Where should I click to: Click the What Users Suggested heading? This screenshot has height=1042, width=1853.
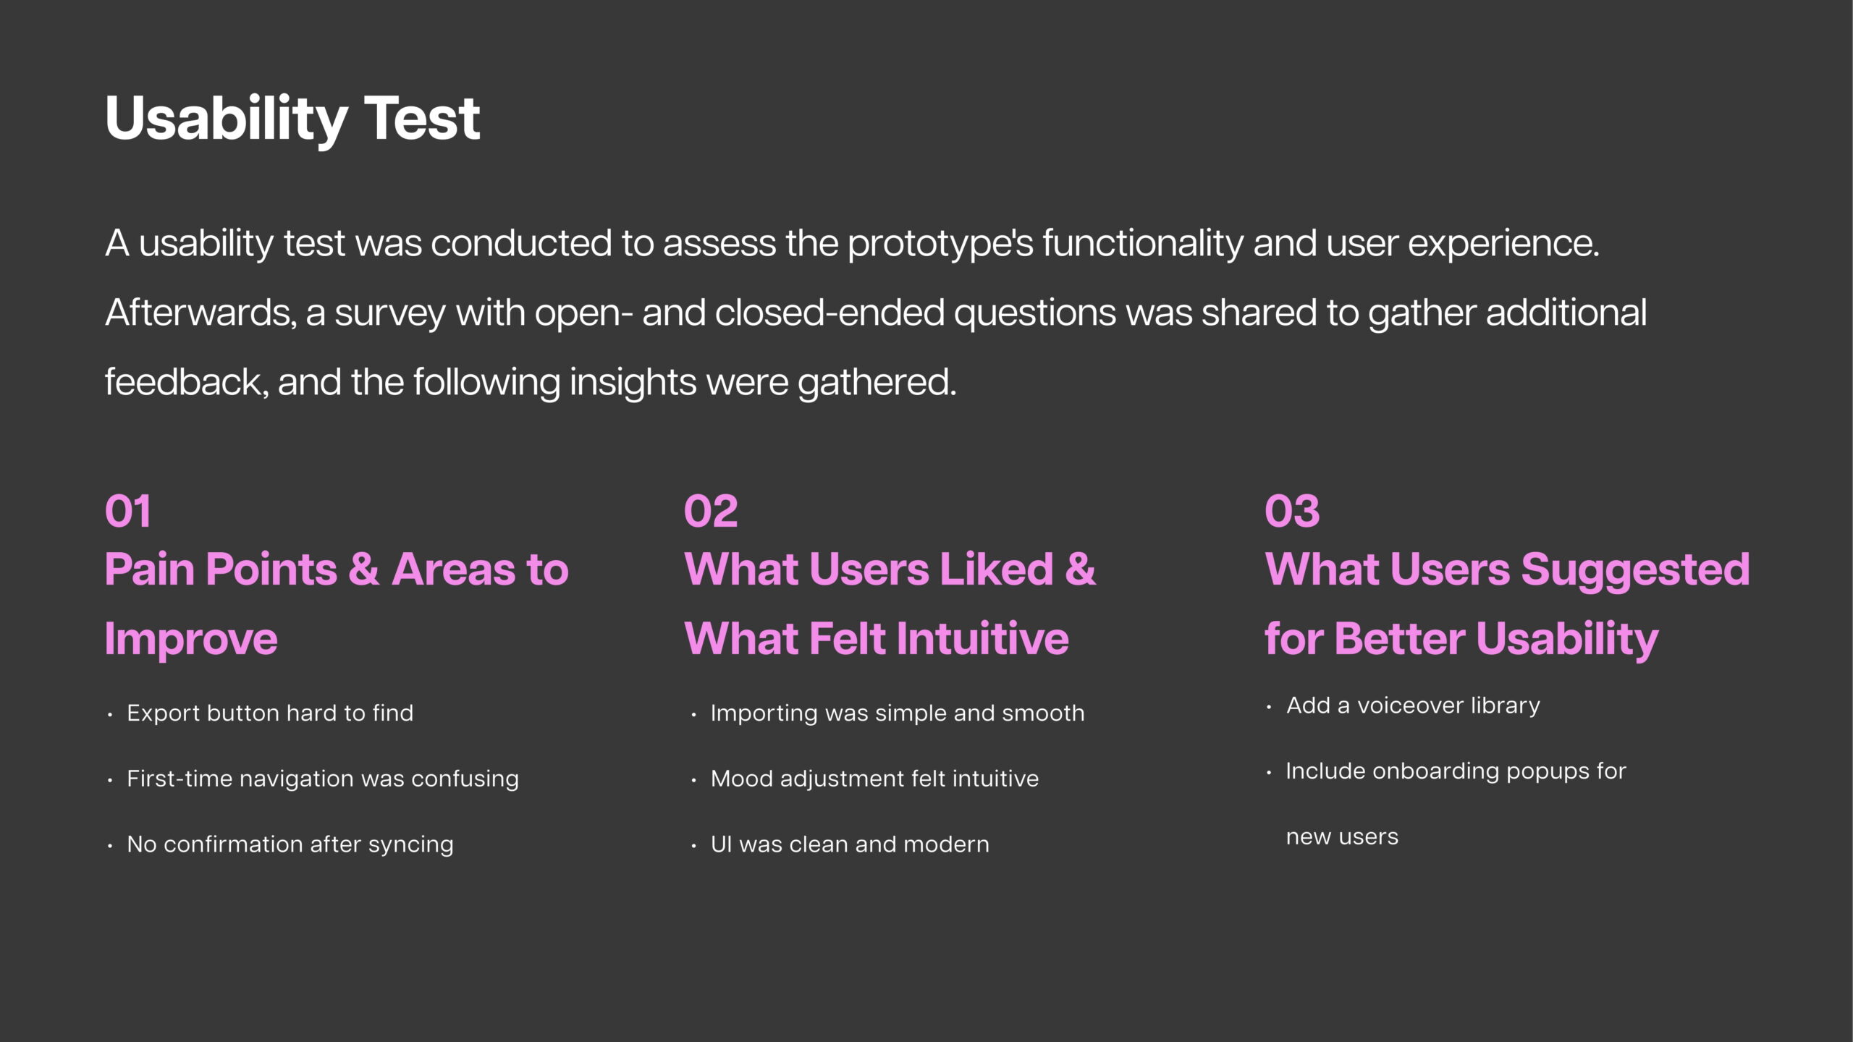point(1508,603)
